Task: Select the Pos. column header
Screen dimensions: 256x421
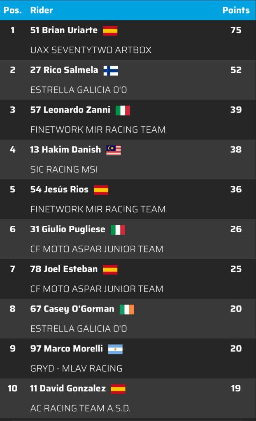Action: point(13,10)
